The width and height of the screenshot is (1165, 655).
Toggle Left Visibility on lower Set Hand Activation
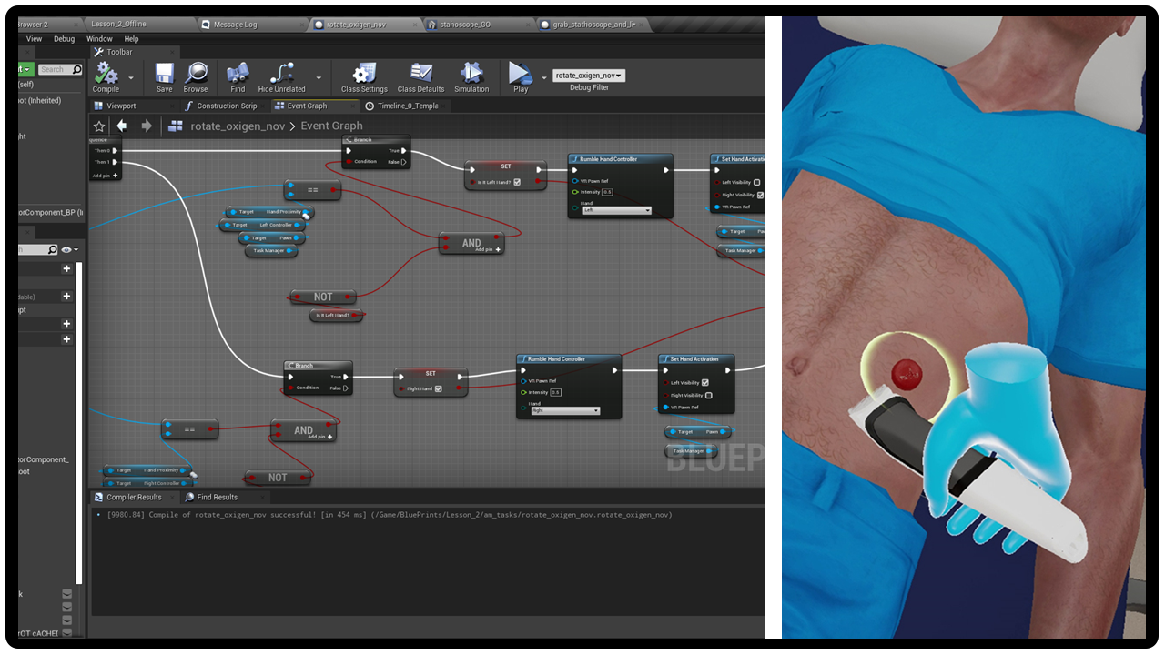tap(705, 383)
